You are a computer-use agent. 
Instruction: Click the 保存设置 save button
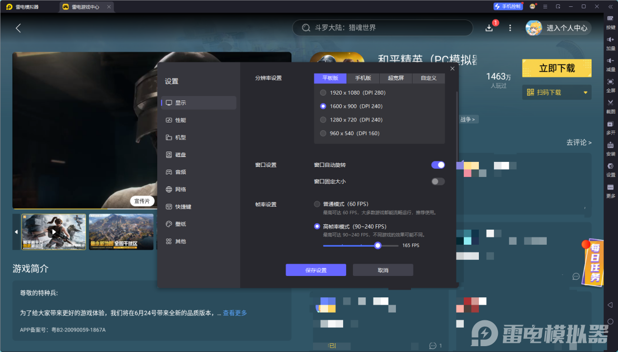[x=315, y=270]
